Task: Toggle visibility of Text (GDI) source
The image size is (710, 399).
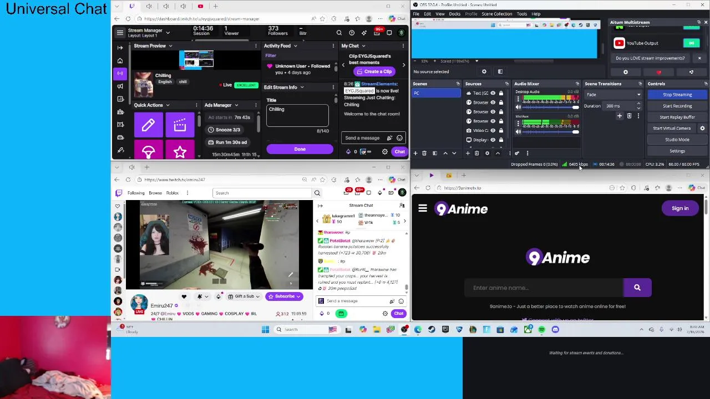Action: 493,93
